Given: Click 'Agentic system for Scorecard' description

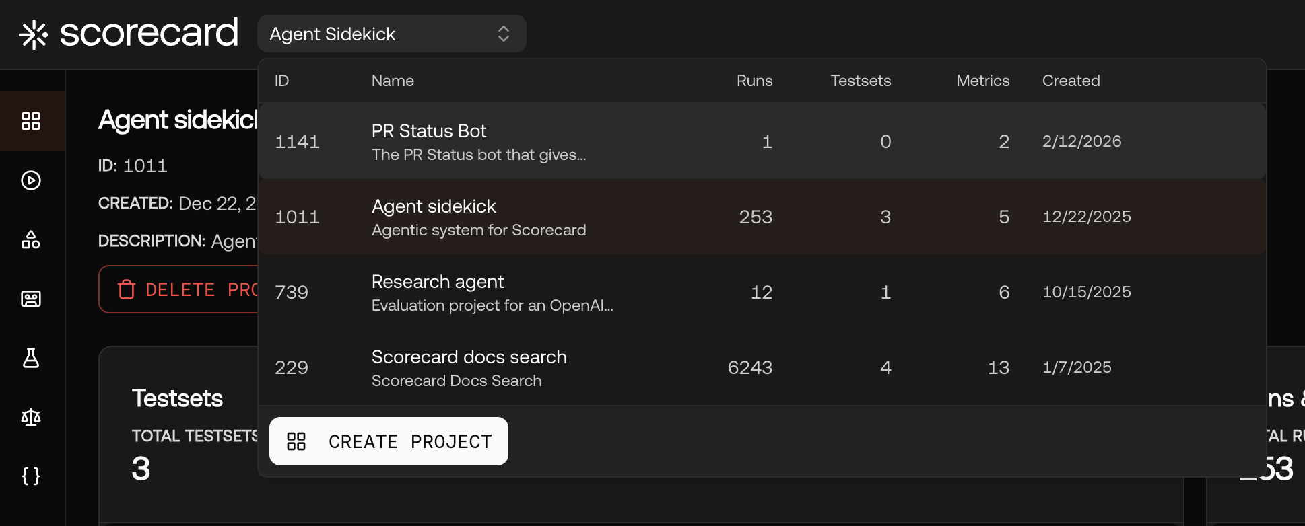Looking at the screenshot, I should tap(479, 230).
